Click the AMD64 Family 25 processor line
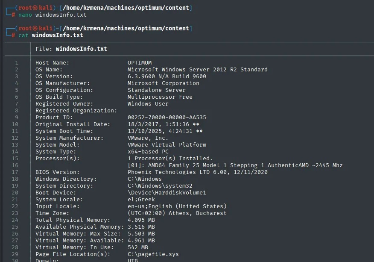Screen dimensions: 374x262 [x=235, y=165]
